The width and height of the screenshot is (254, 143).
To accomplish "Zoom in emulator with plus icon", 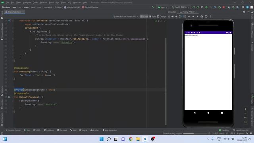I will point(245,109).
